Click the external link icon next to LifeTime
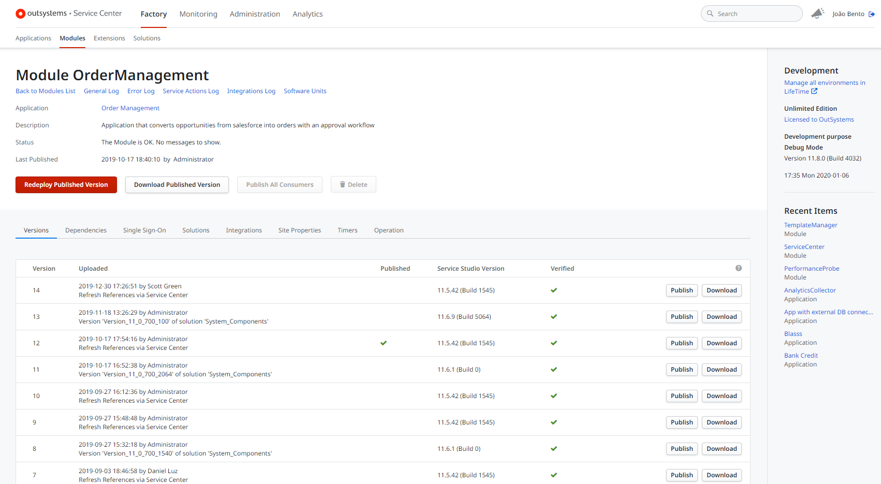Viewport: 881px width, 484px height. [814, 91]
